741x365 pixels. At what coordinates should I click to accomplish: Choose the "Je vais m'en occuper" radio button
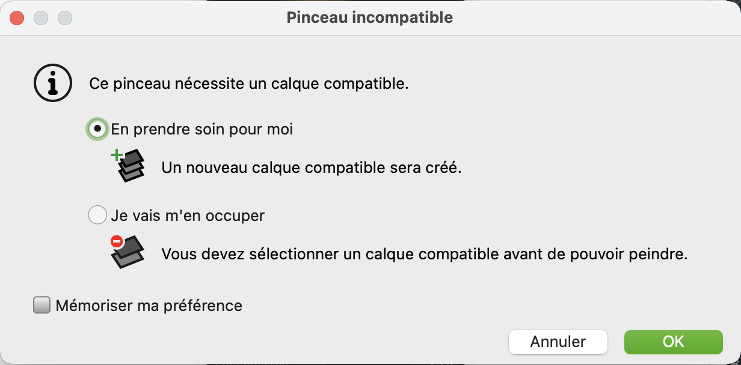coord(97,215)
